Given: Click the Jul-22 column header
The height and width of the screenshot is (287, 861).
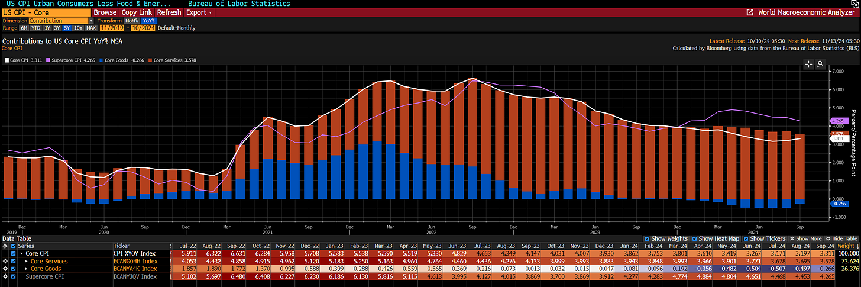Looking at the screenshot, I should (x=186, y=246).
